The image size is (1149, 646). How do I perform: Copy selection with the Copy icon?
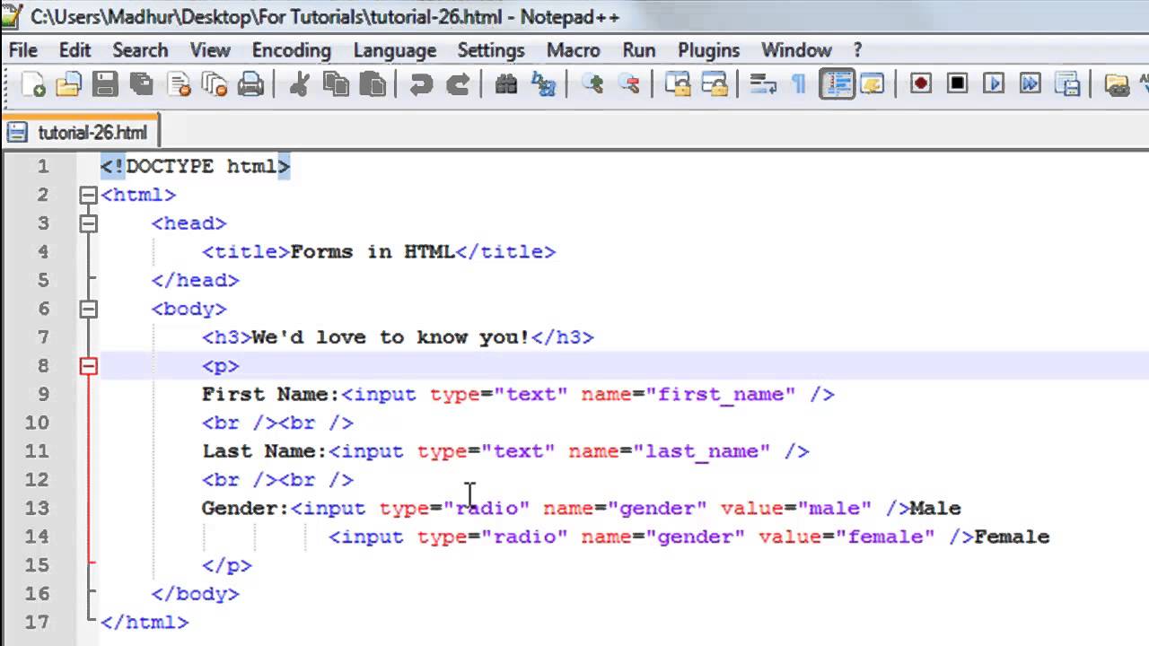[x=337, y=84]
